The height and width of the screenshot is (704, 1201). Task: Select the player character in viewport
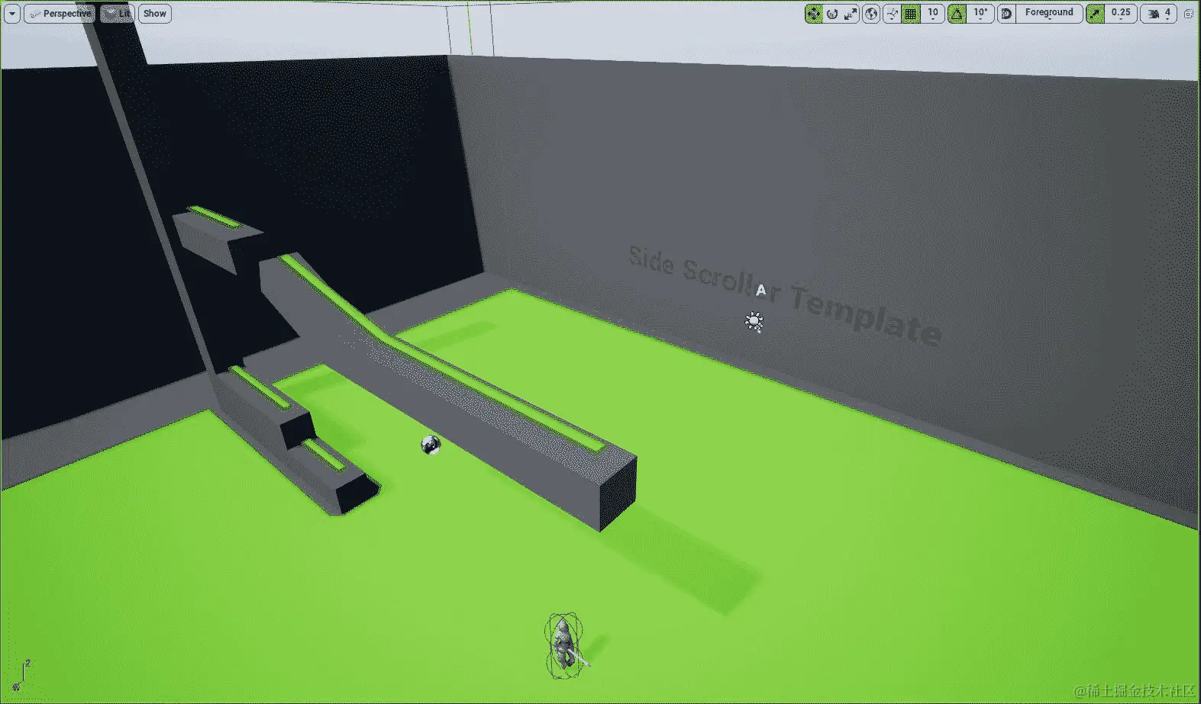(x=564, y=647)
